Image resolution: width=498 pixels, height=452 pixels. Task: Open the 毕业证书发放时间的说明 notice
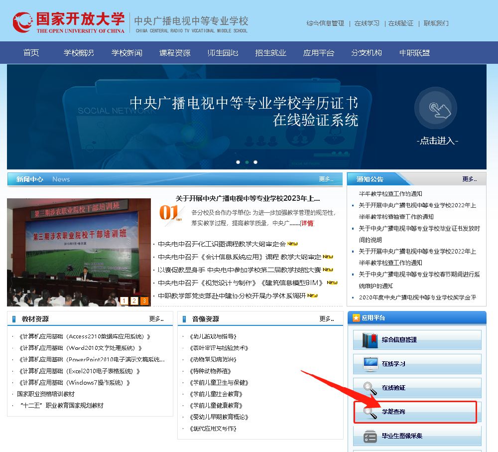click(419, 234)
